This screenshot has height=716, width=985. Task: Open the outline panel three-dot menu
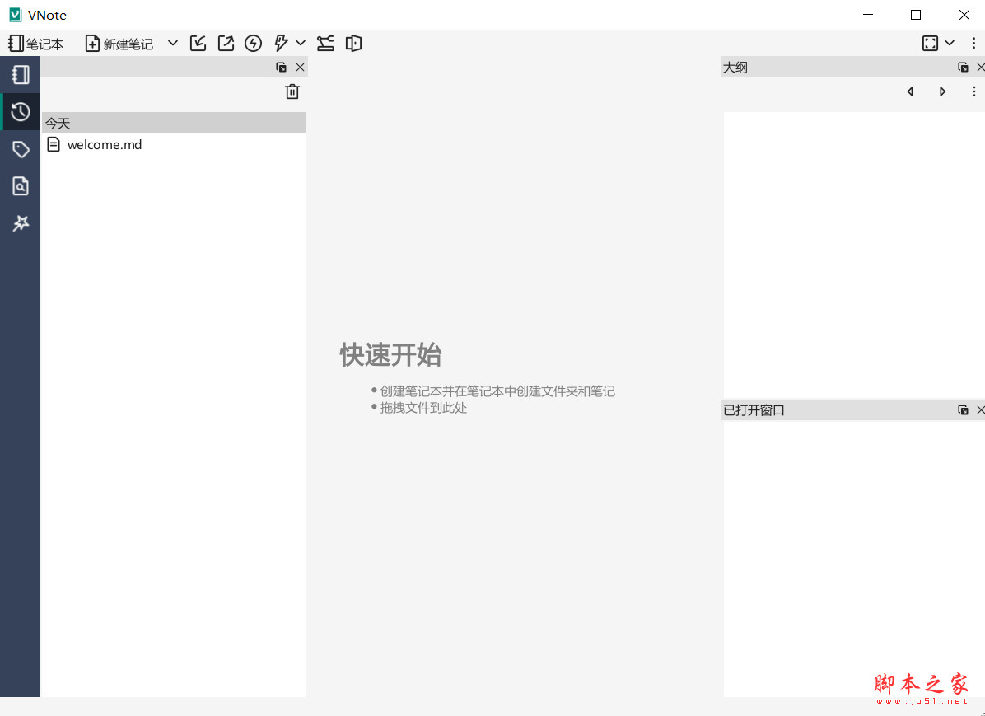974,91
